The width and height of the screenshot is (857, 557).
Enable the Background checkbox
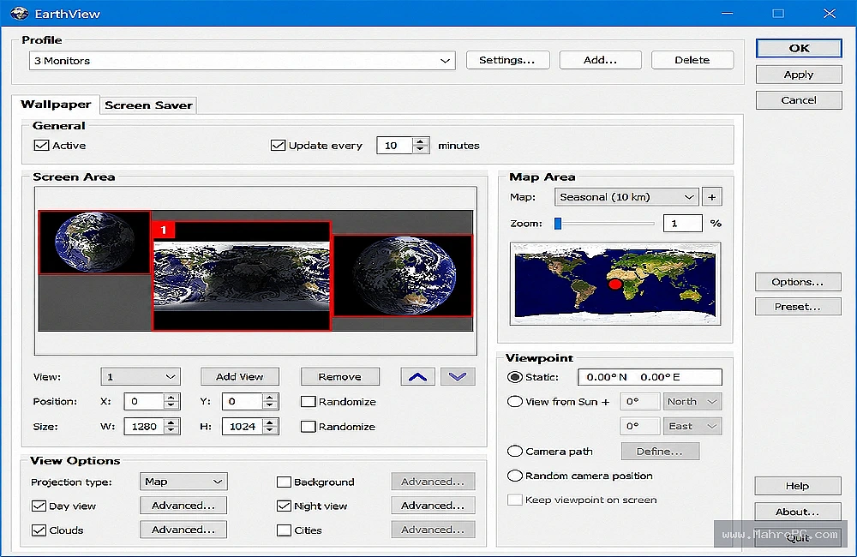click(x=284, y=482)
